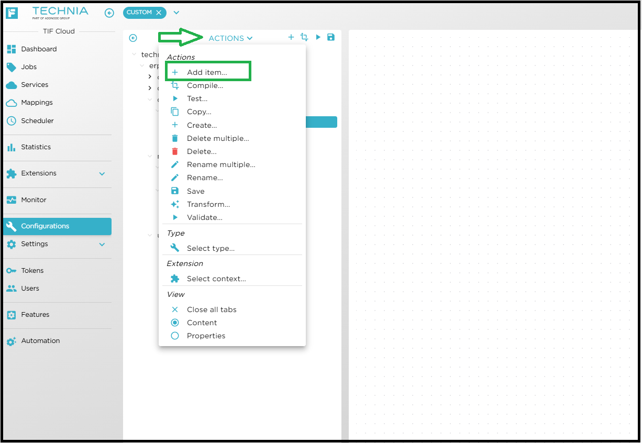This screenshot has width=642, height=443.
Task: Click the compile crop icon in panel toolbar
Action: coord(304,37)
